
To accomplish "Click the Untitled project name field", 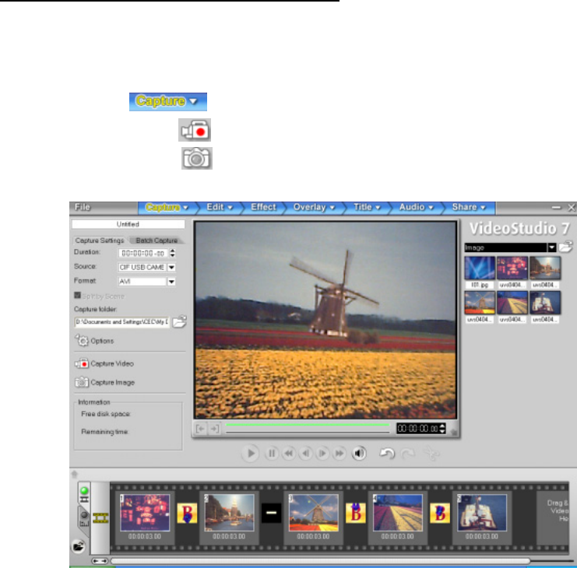I will (x=128, y=224).
